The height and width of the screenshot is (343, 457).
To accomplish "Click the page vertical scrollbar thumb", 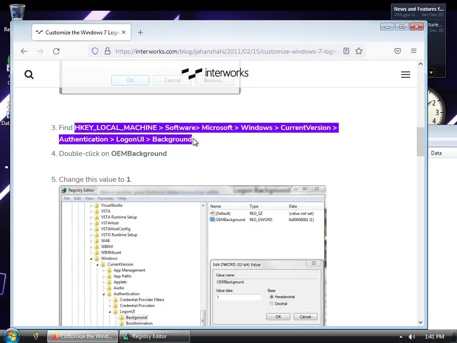I will [x=420, y=142].
